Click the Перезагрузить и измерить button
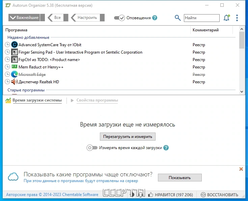This screenshot has width=248, height=201. pyautogui.click(x=128, y=137)
